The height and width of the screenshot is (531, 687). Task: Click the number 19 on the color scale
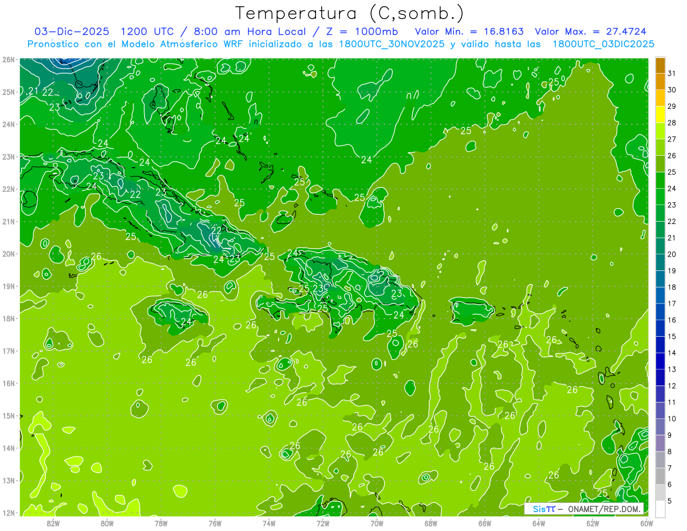[x=672, y=271]
